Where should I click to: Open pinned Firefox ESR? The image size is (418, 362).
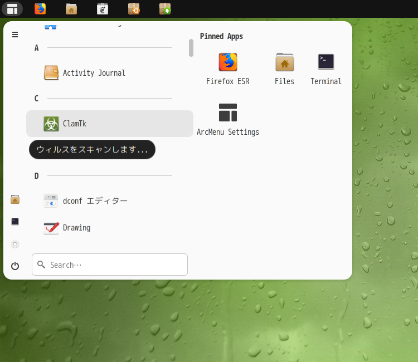coord(227,69)
